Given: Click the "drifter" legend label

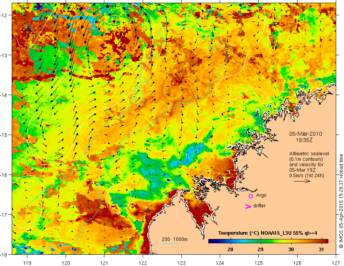Looking at the screenshot, I should click(x=259, y=206).
